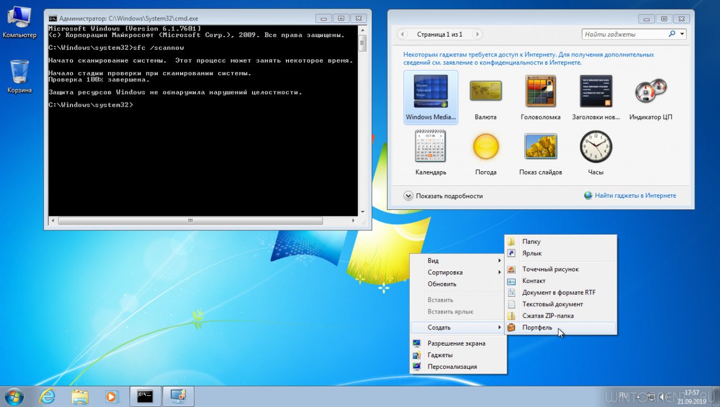Viewport: 720px width, 407px height.
Task: Click cmd vertical scrollbar up arrow
Action: [362, 30]
